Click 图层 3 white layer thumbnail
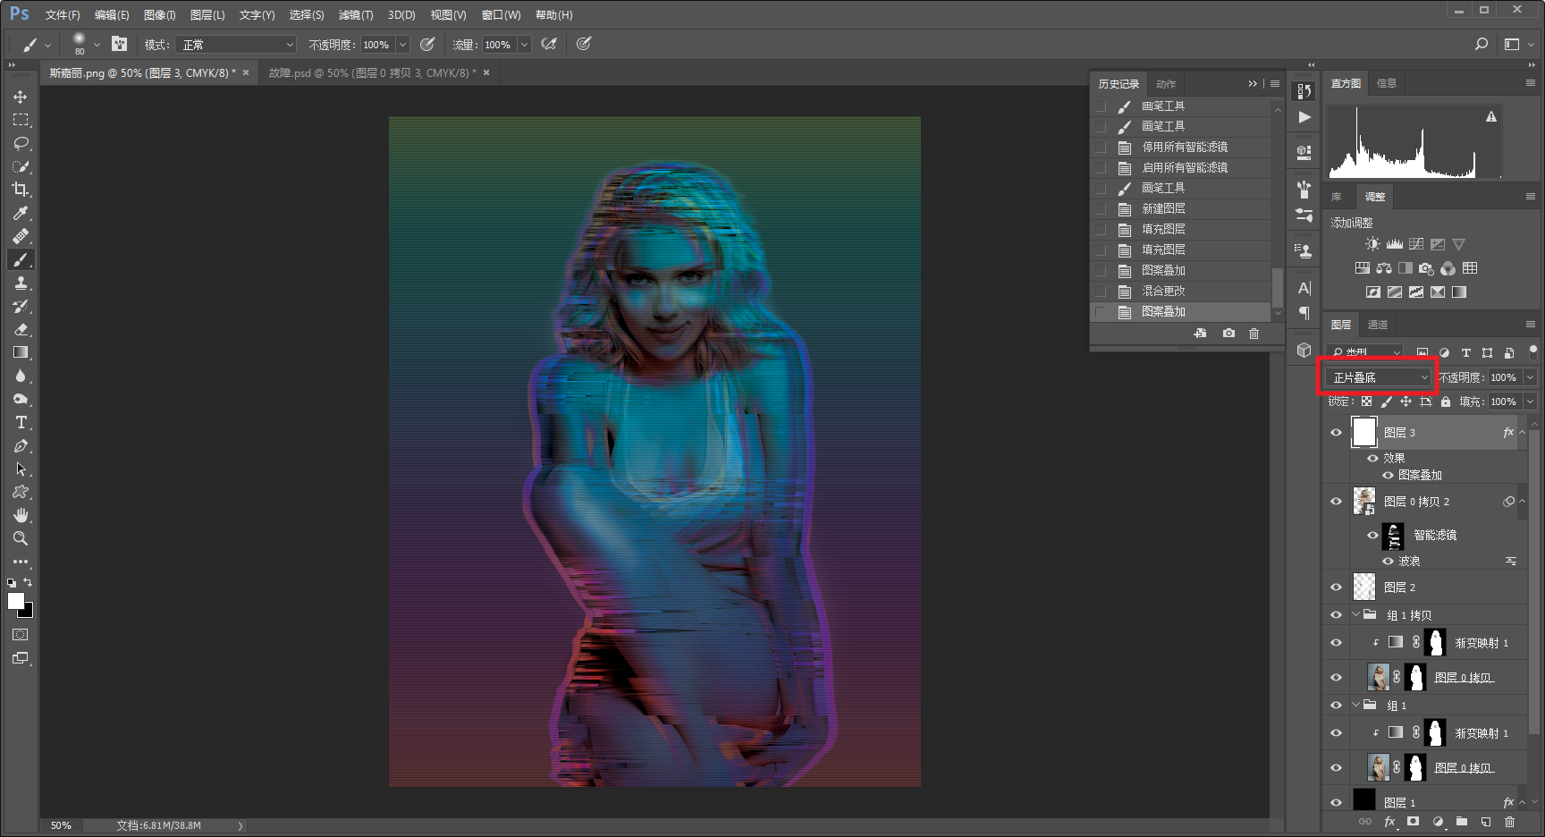Viewport: 1545px width, 837px height. [x=1364, y=432]
